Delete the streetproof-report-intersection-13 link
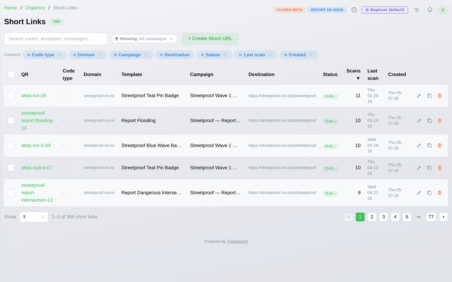Viewport: 452px width, 282px height. [440, 193]
